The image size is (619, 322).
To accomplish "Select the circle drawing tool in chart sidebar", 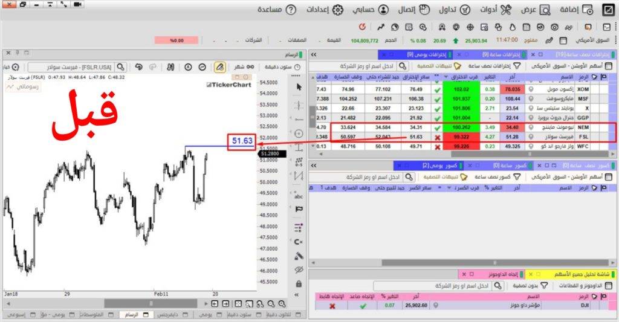I will pos(299,134).
